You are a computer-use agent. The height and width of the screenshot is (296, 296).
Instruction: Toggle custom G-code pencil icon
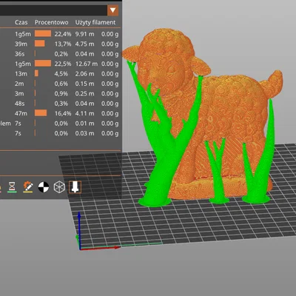(28, 186)
